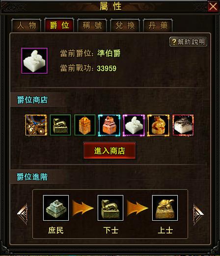Open 幫助說明 help button
220x256 pixels.
tap(188, 42)
